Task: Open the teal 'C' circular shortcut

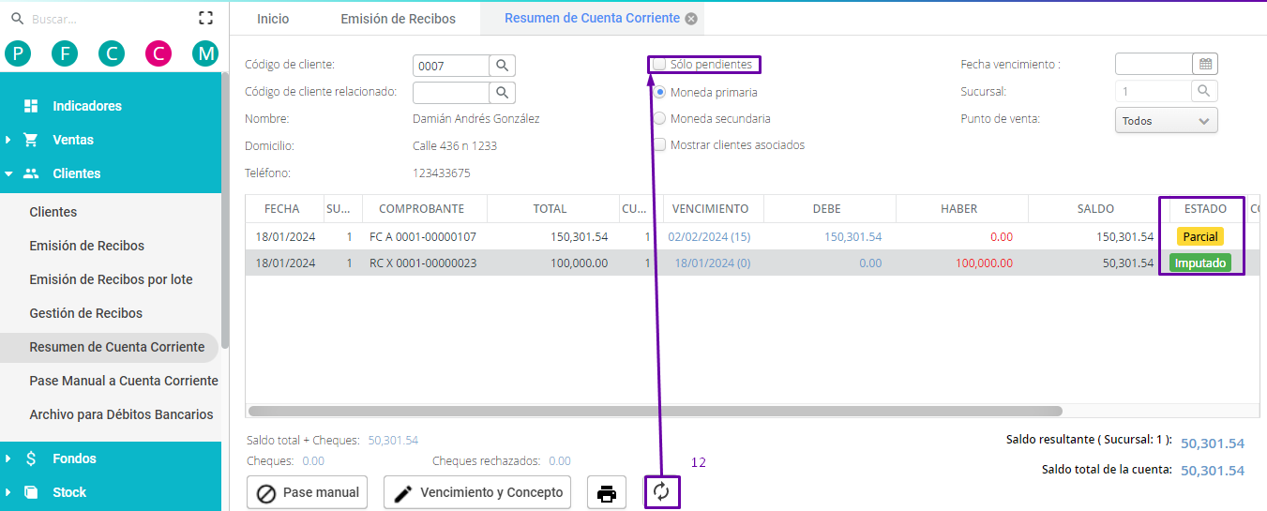Action: (112, 53)
